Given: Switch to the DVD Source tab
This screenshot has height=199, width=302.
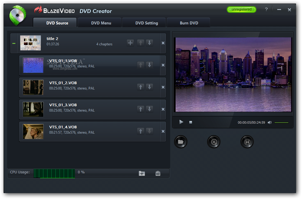Looking at the screenshot, I should point(55,22).
